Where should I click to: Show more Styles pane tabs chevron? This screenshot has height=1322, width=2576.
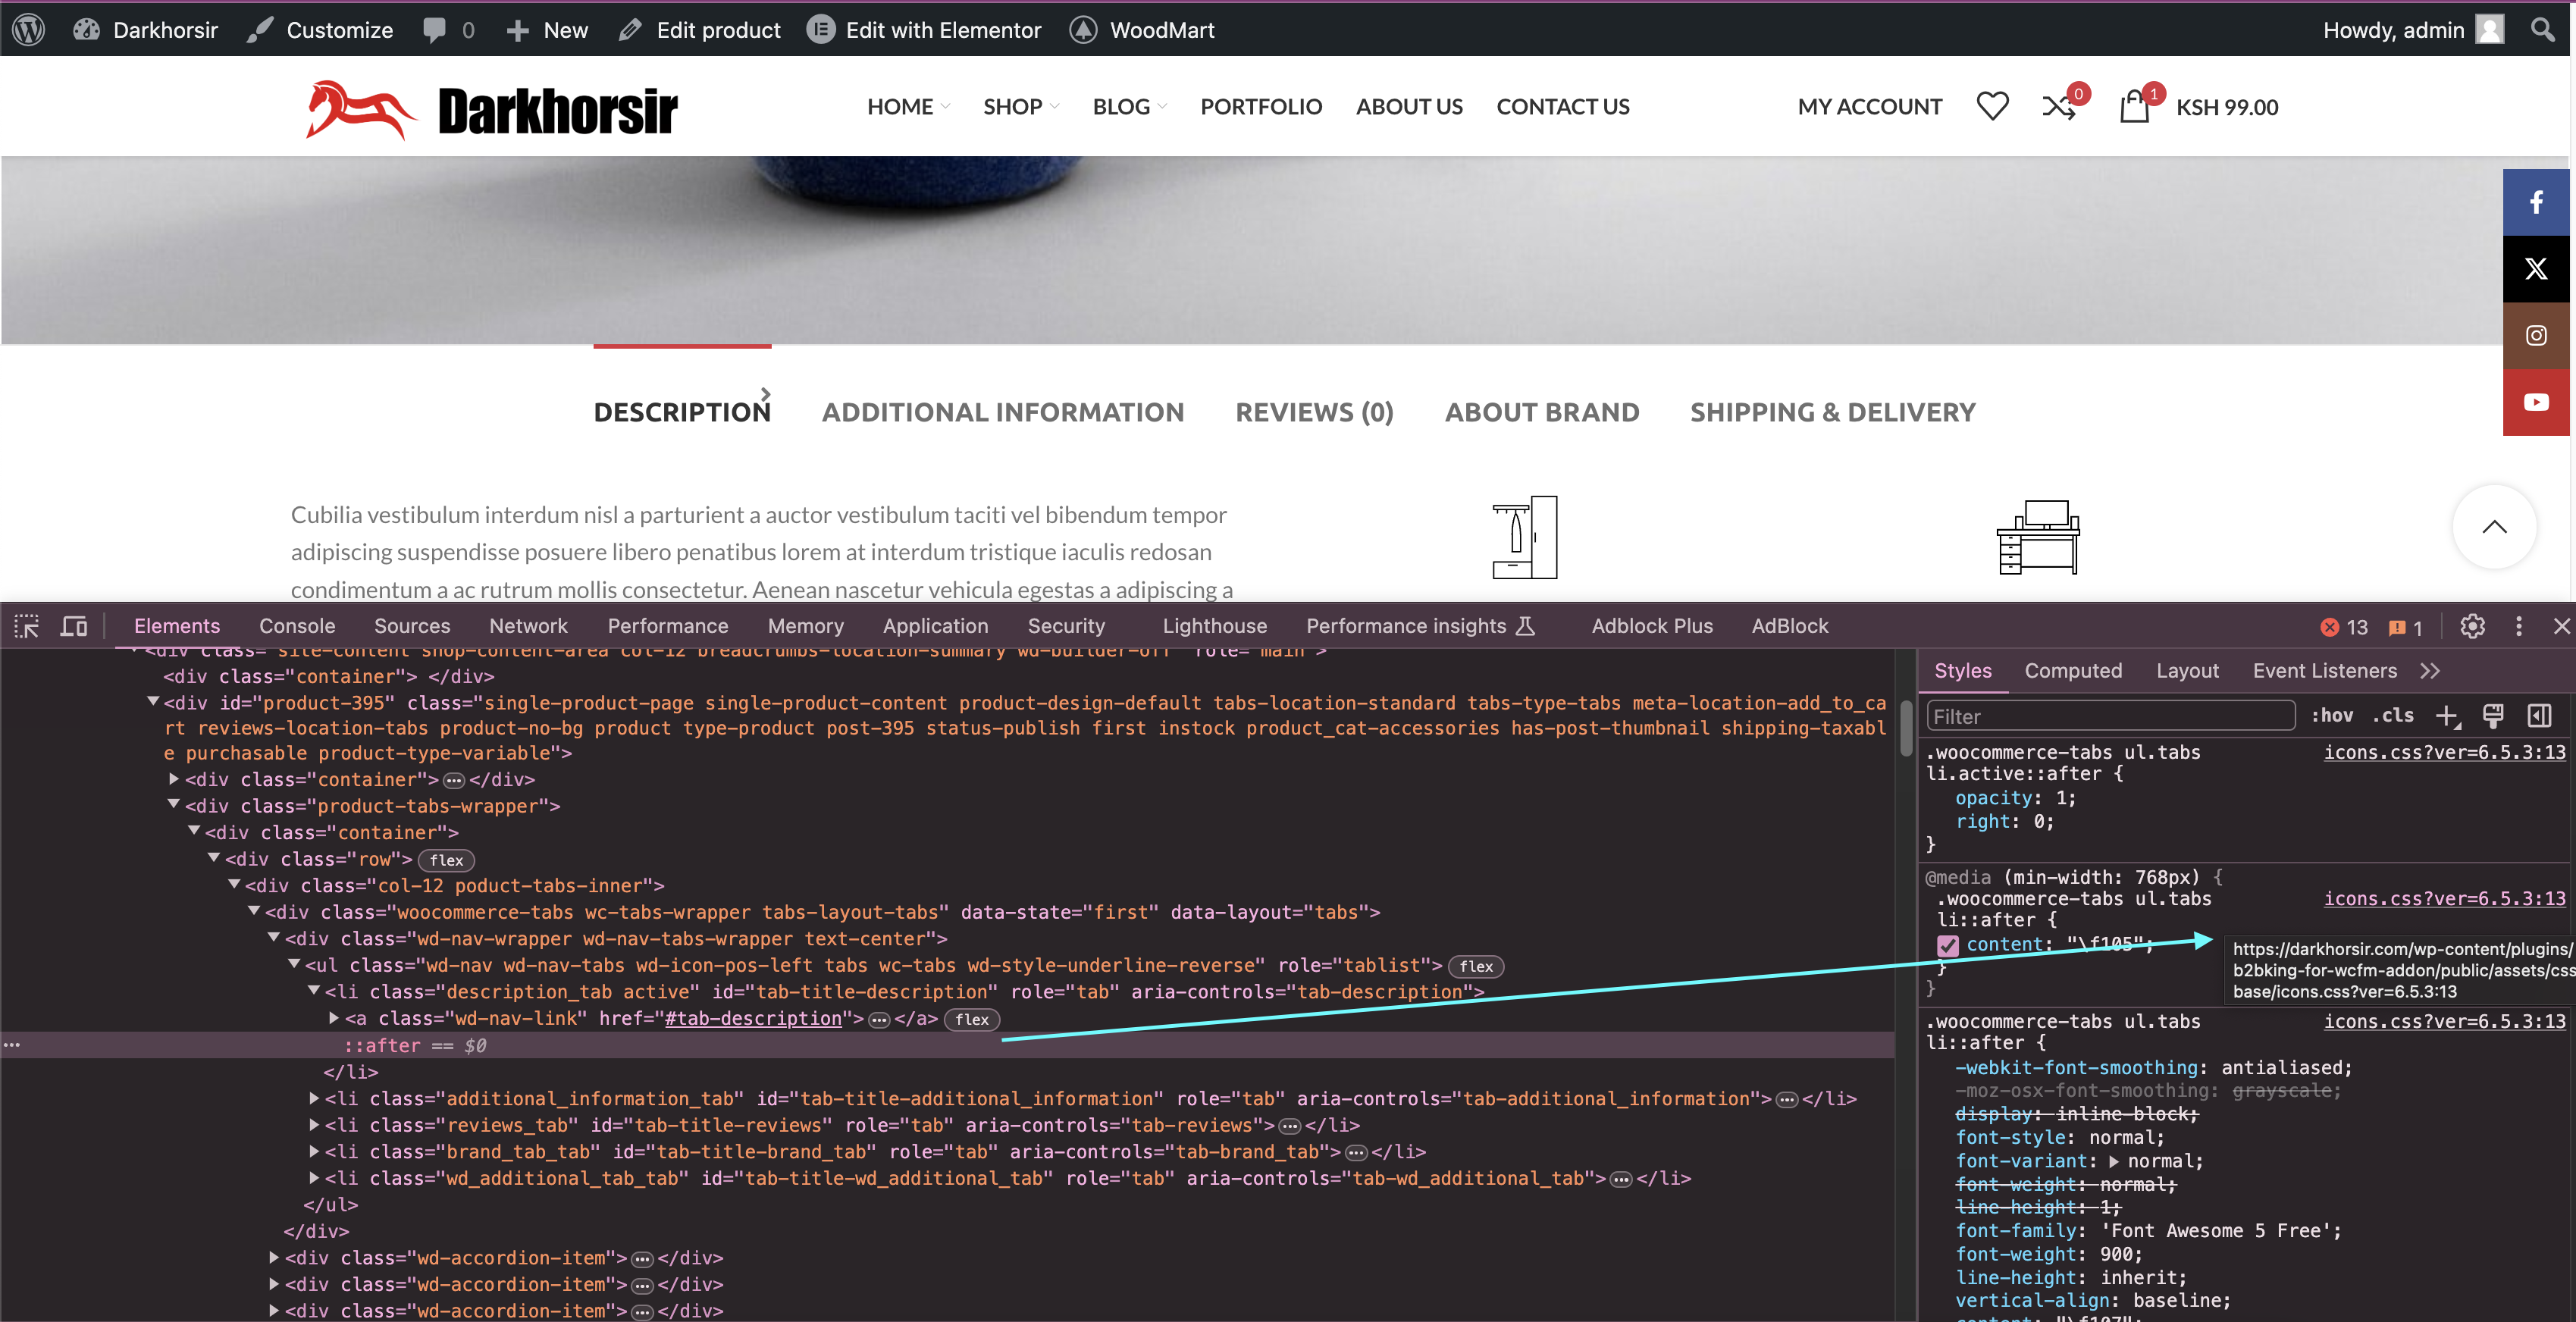[2430, 671]
